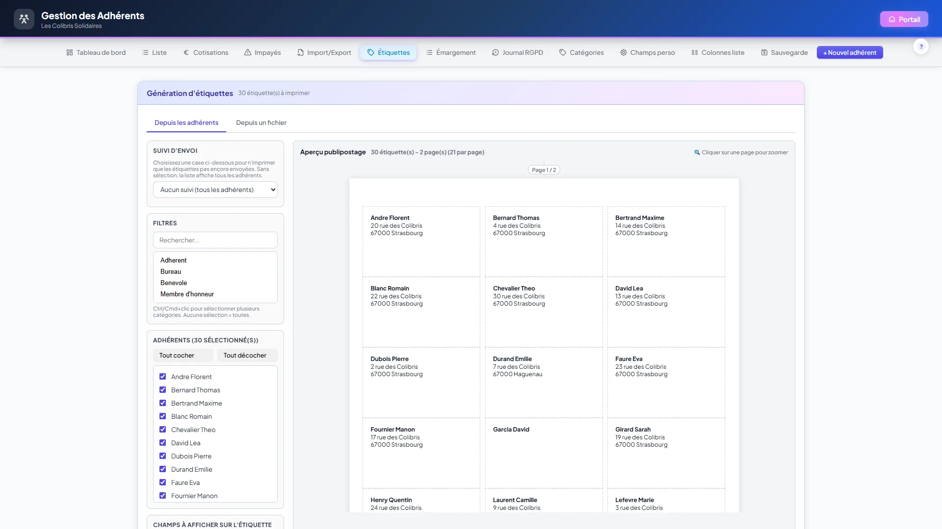
Task: Open Champs perso gear icon
Action: click(624, 52)
